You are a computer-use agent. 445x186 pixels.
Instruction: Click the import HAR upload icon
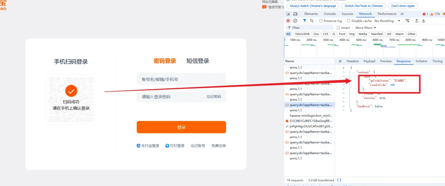click(417, 21)
